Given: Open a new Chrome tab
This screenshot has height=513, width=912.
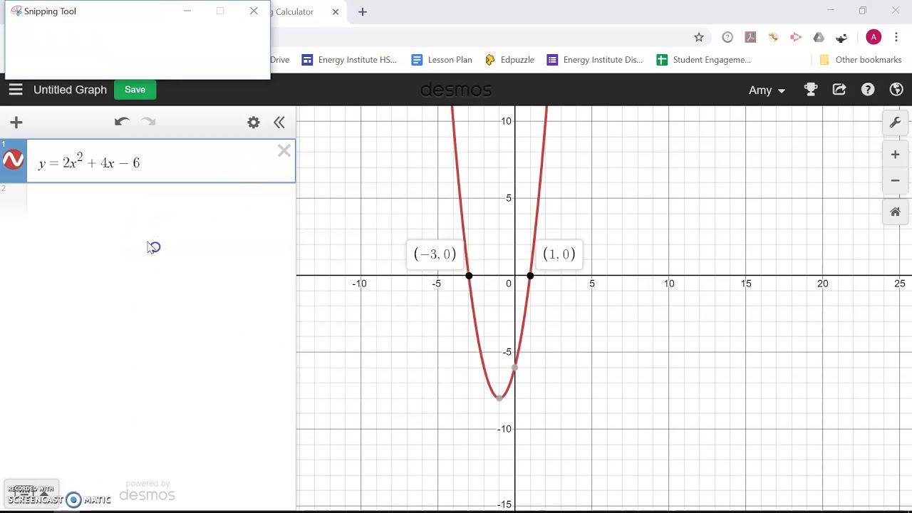Looking at the screenshot, I should click(363, 11).
